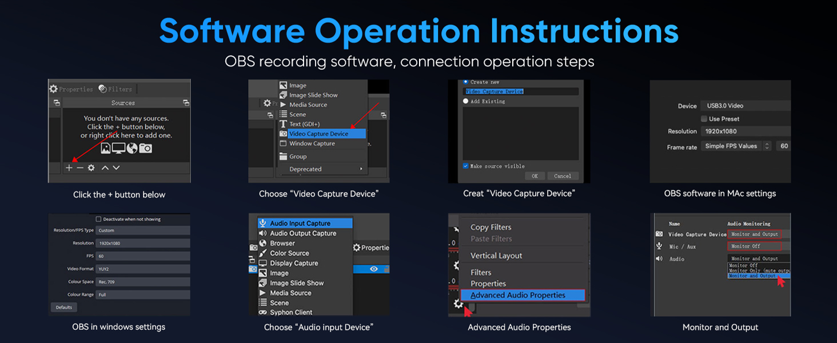Click the plus button under the Sources list
This screenshot has height=343, width=837.
click(69, 168)
